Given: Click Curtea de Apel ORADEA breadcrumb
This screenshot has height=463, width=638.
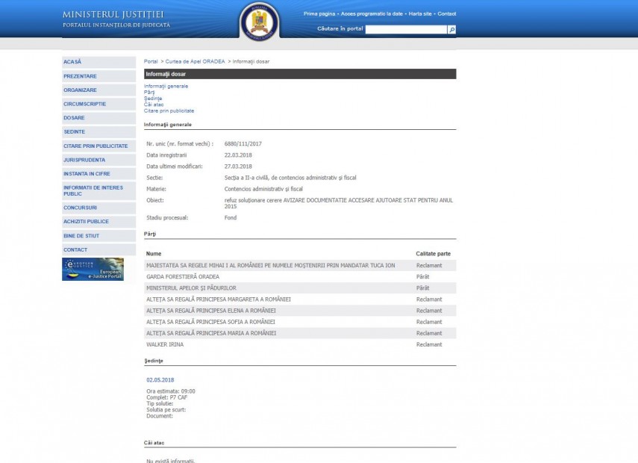Looking at the screenshot, I should (195, 61).
